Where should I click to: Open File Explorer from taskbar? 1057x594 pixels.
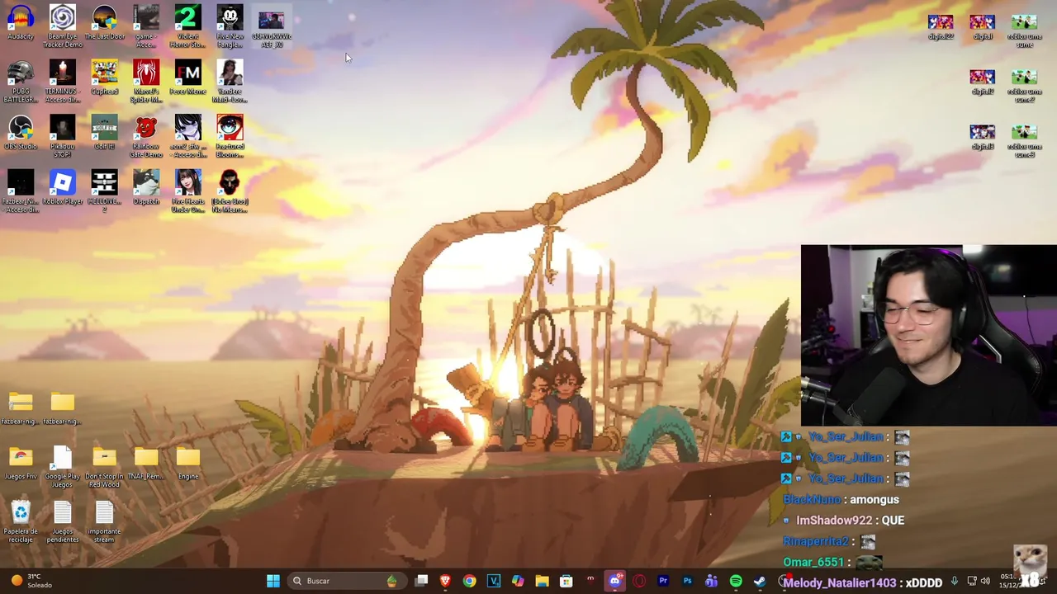pos(542,581)
